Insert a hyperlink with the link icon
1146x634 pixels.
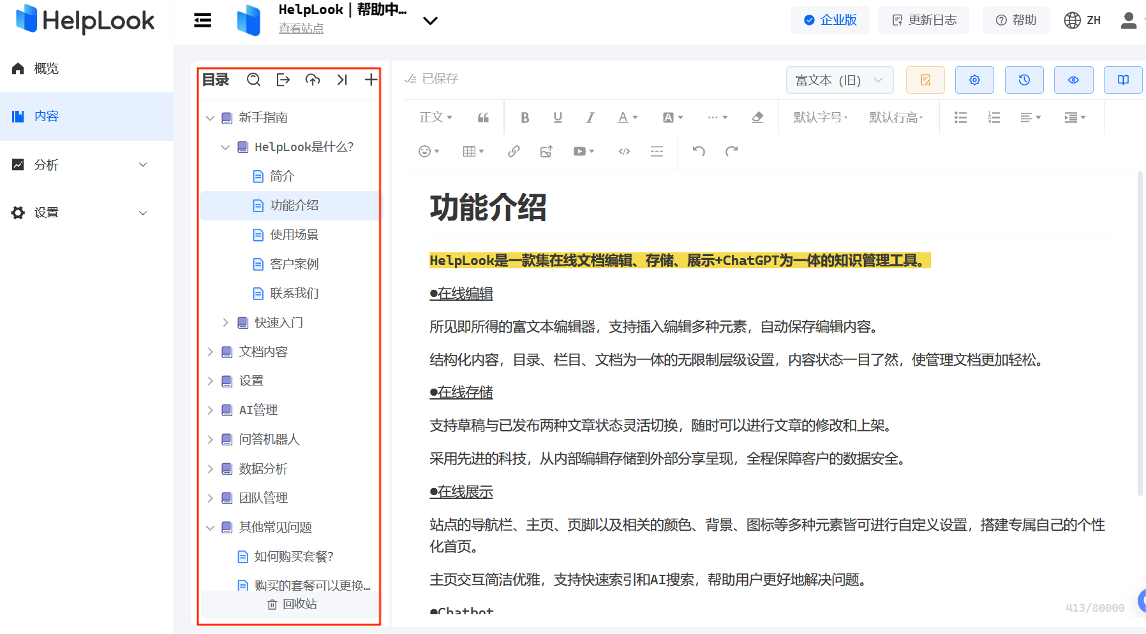[x=514, y=151]
